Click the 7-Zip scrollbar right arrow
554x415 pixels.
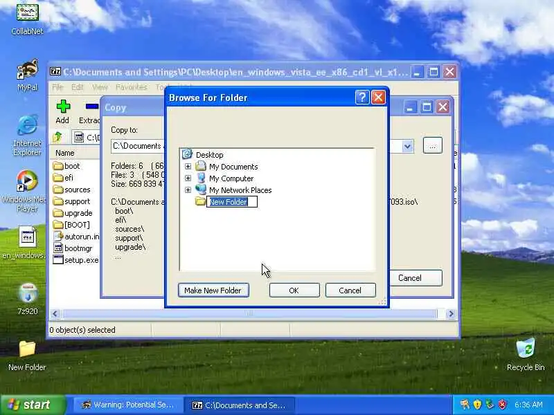pyautogui.click(x=451, y=314)
